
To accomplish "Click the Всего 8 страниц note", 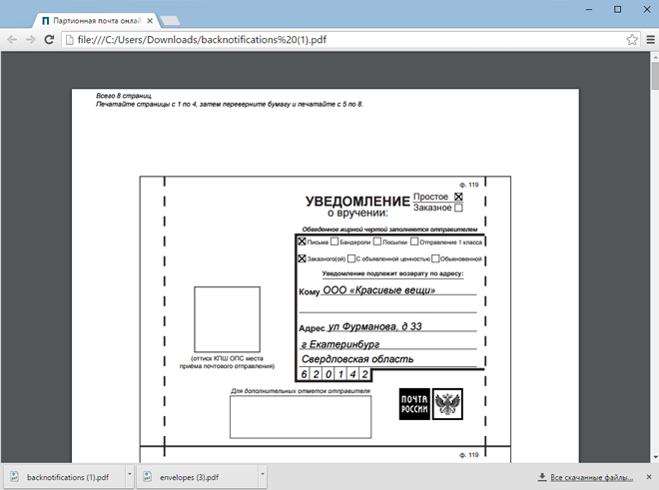I will tap(124, 96).
